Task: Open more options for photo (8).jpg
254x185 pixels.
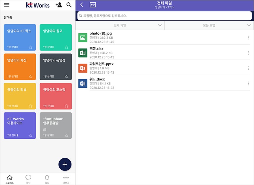Action: pyautogui.click(x=248, y=38)
